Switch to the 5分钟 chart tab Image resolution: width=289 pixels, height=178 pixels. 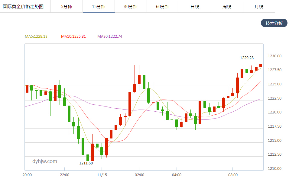click(67, 6)
